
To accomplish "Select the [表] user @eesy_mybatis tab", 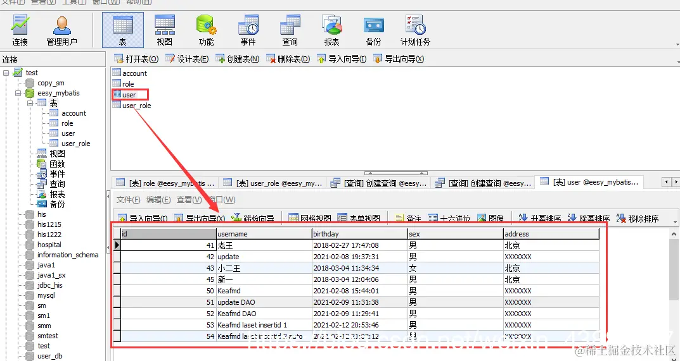I will tap(589, 182).
